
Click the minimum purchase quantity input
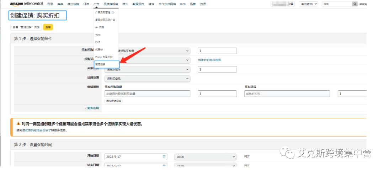[217, 51]
